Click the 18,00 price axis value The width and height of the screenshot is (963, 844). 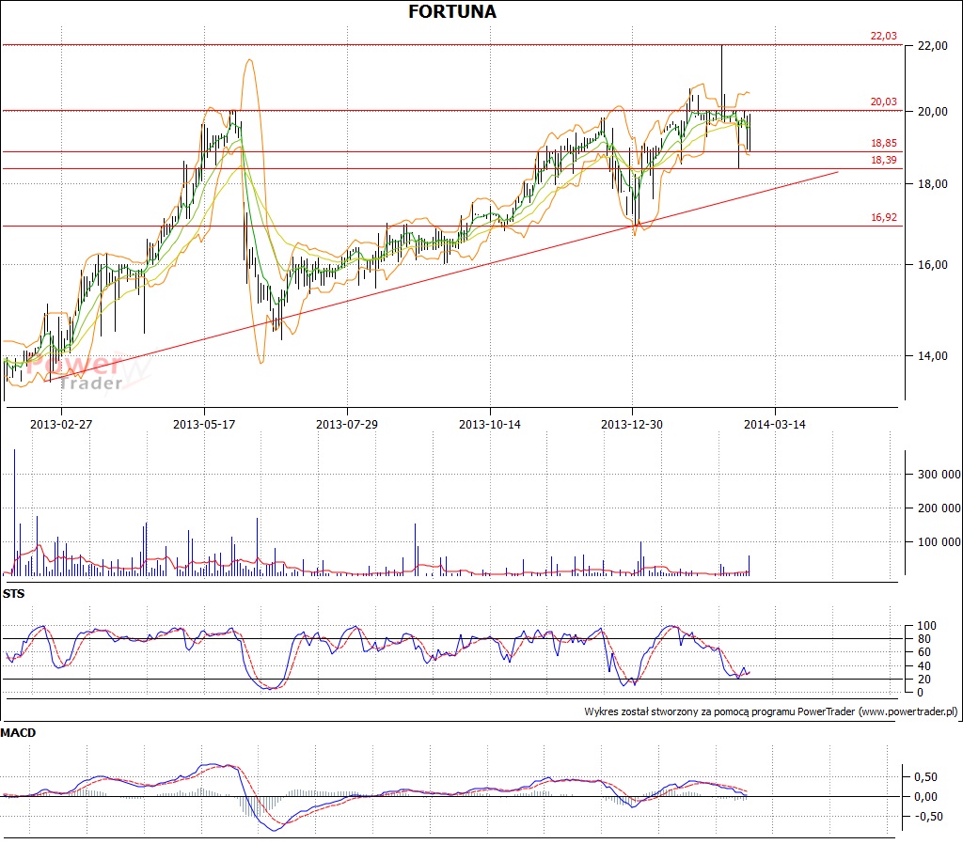coord(932,184)
